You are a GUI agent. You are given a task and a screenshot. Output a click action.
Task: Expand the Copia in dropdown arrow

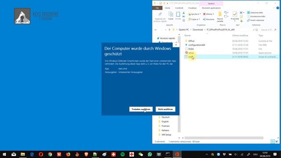tap(199, 19)
